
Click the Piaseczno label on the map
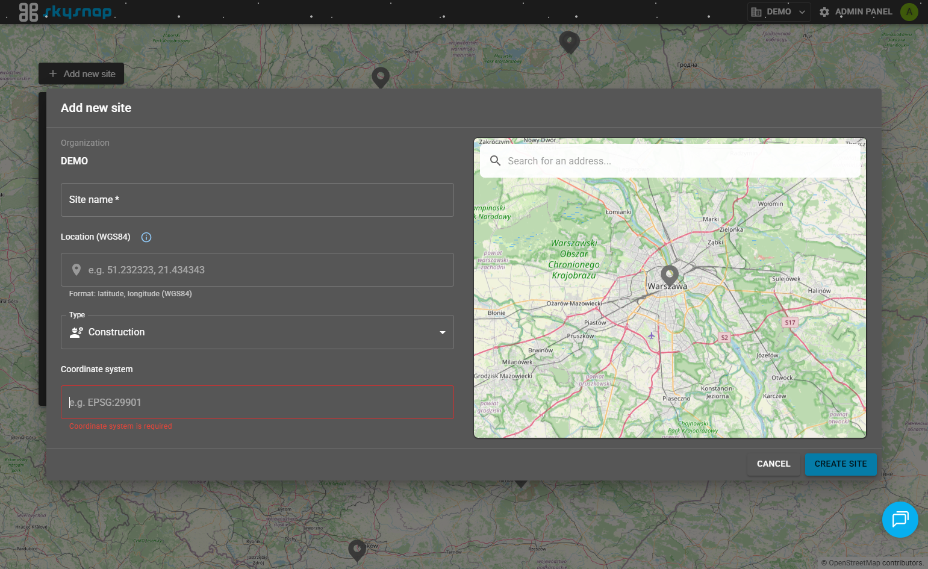676,399
